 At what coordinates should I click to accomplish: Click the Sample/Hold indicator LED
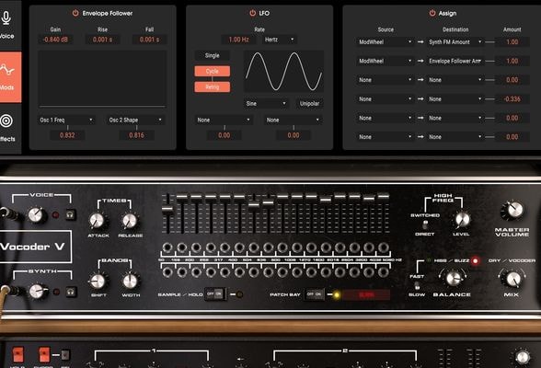point(239,294)
